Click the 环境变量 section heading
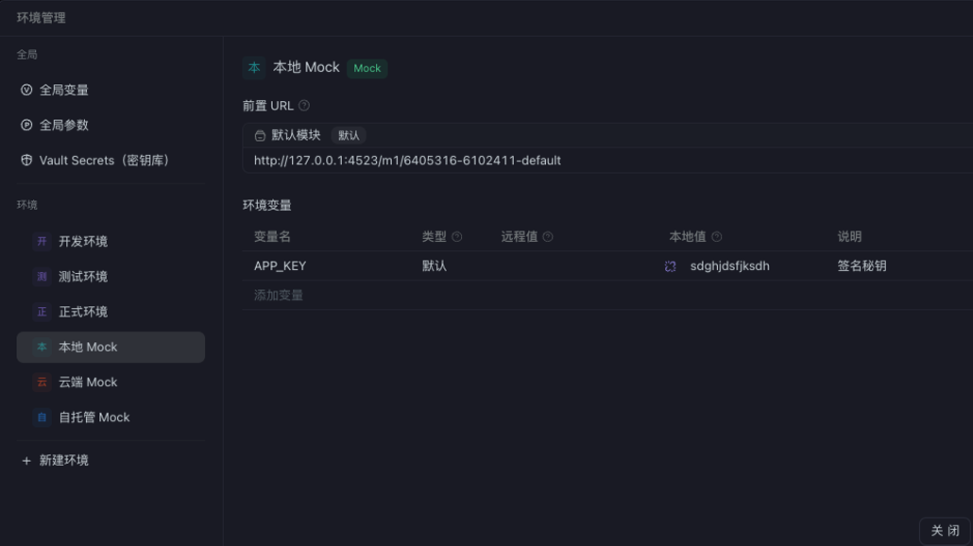This screenshot has height=546, width=973. click(x=266, y=205)
